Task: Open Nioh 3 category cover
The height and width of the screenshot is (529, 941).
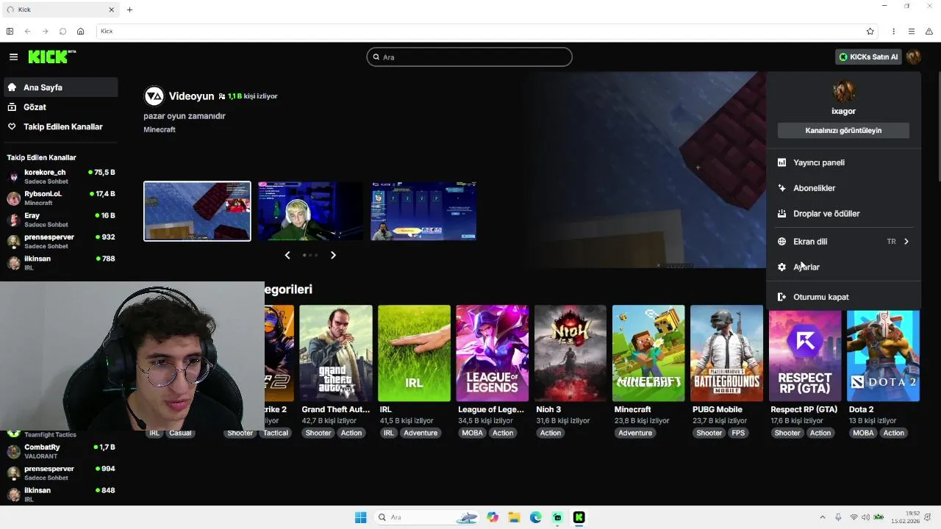Action: click(x=570, y=353)
